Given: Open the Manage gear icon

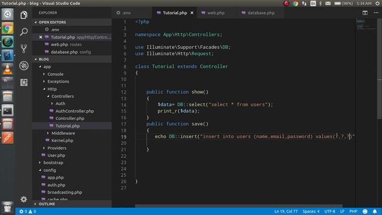Looking at the screenshot, I should coord(24,199).
